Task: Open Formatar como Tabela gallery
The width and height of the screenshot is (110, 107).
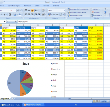Action: click(77, 12)
